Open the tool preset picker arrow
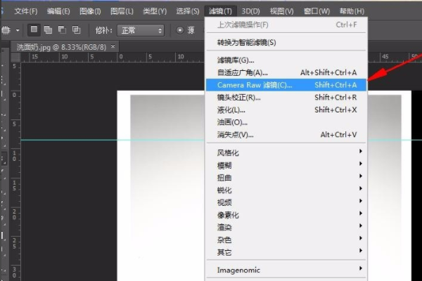 18,30
